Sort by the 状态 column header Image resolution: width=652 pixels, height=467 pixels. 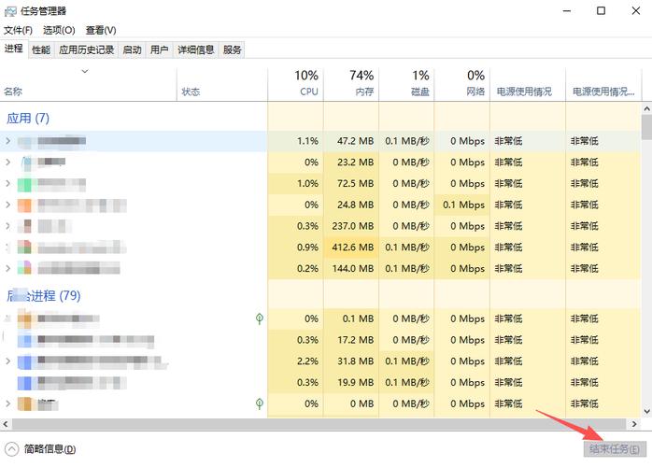[x=222, y=83]
